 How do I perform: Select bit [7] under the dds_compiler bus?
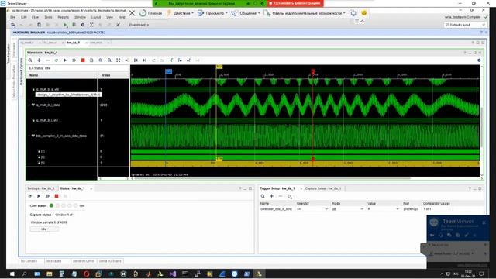(x=43, y=151)
